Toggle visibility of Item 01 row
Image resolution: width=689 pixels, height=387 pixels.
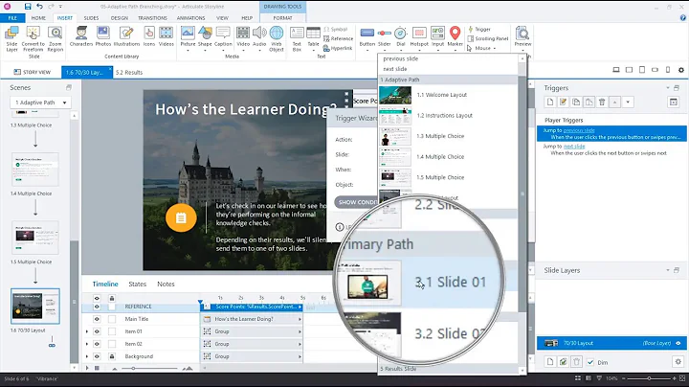point(97,331)
